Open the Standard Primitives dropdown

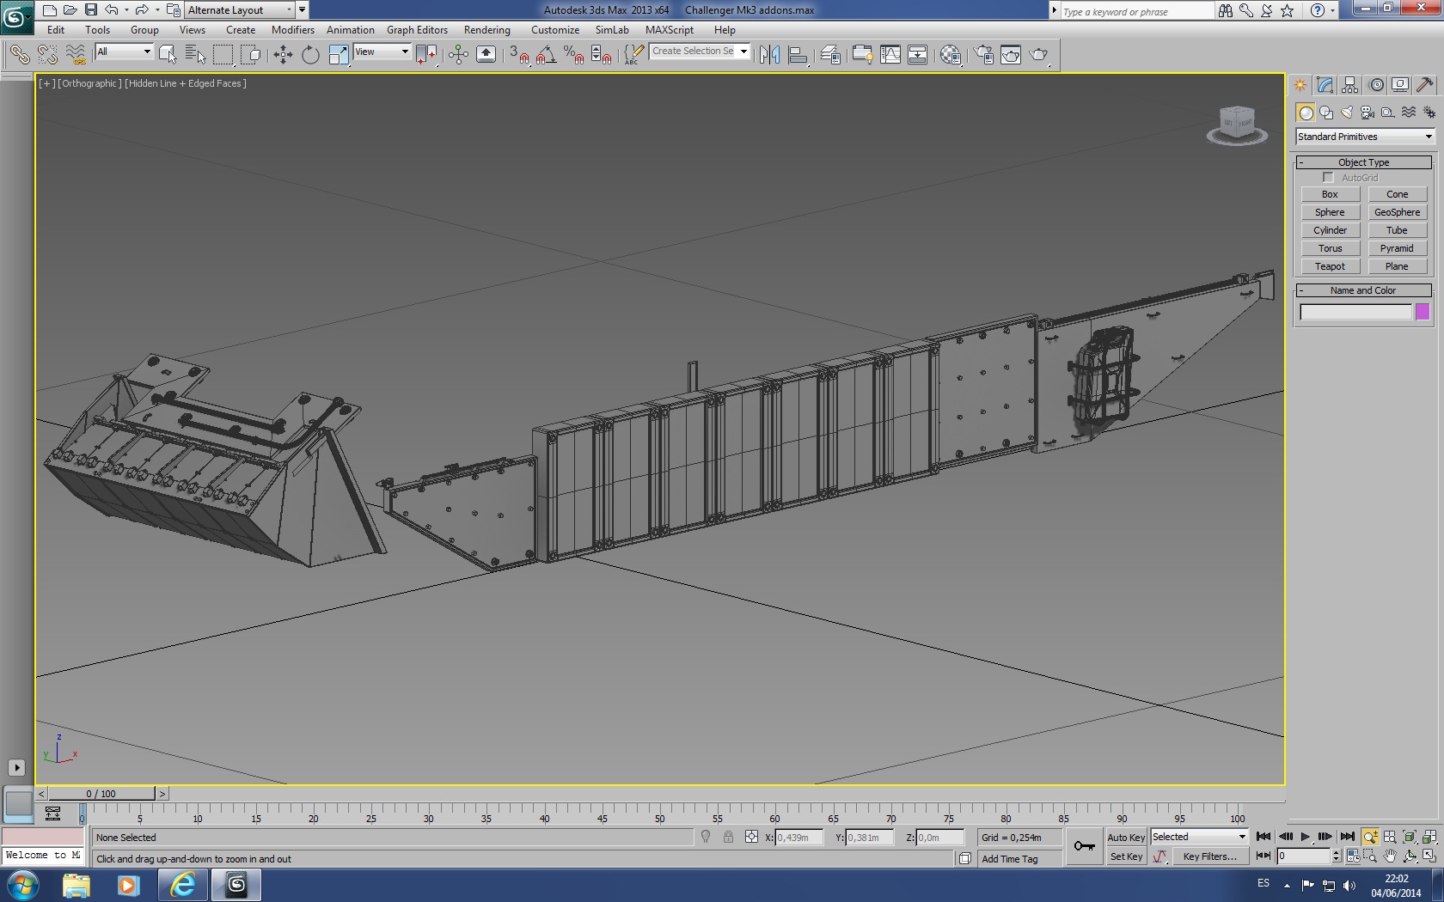pyautogui.click(x=1365, y=137)
